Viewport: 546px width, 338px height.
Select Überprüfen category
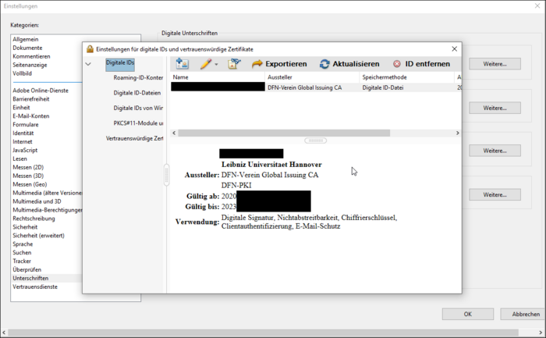pos(27,270)
